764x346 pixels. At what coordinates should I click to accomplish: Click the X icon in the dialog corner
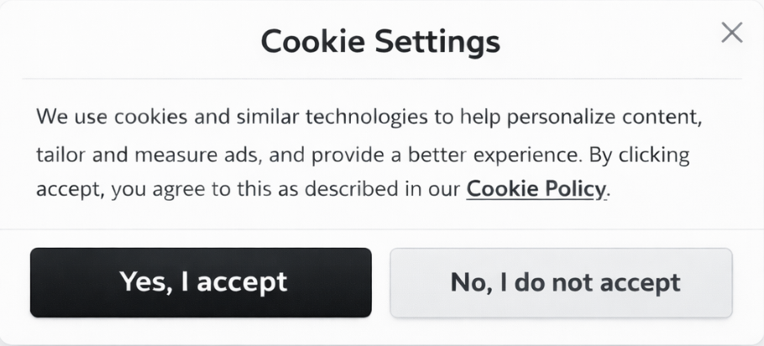pos(732,33)
